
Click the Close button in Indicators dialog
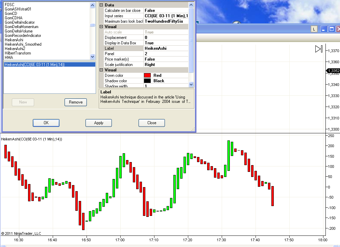(x=152, y=123)
